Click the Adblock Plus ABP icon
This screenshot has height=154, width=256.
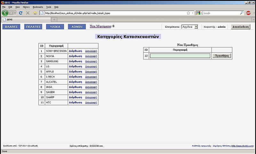(248, 13)
